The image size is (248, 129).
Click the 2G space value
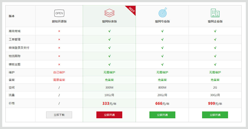(x=215, y=88)
